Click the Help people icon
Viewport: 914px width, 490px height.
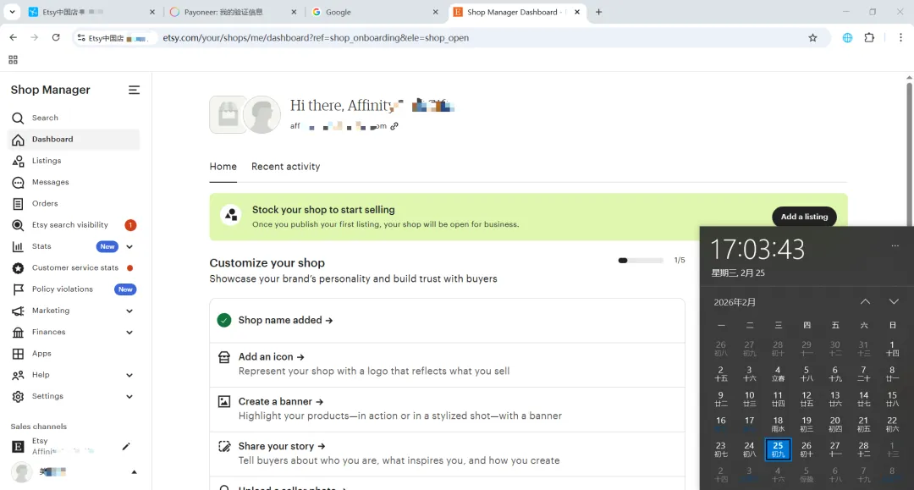(x=18, y=375)
